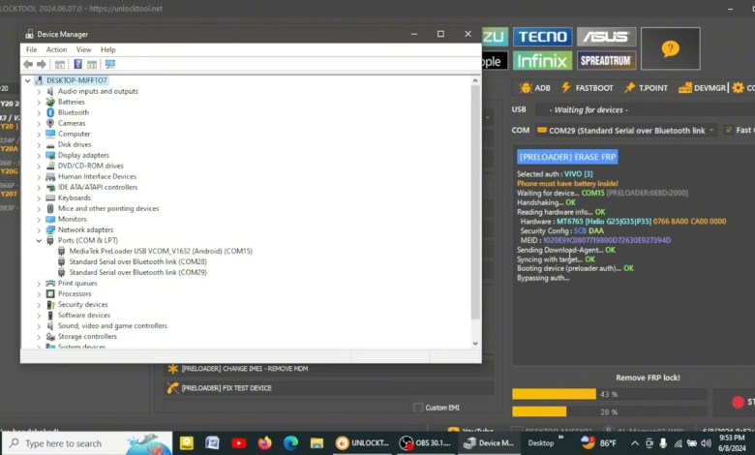The image size is (755, 455).
Task: Select the ASUS brand tile
Action: click(x=606, y=37)
